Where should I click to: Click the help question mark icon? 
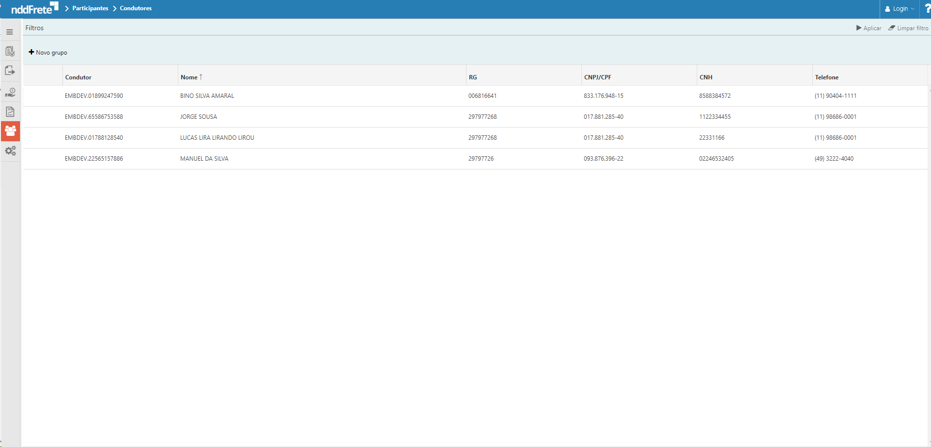927,9
